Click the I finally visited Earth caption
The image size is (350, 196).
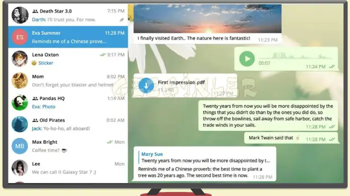(194, 38)
